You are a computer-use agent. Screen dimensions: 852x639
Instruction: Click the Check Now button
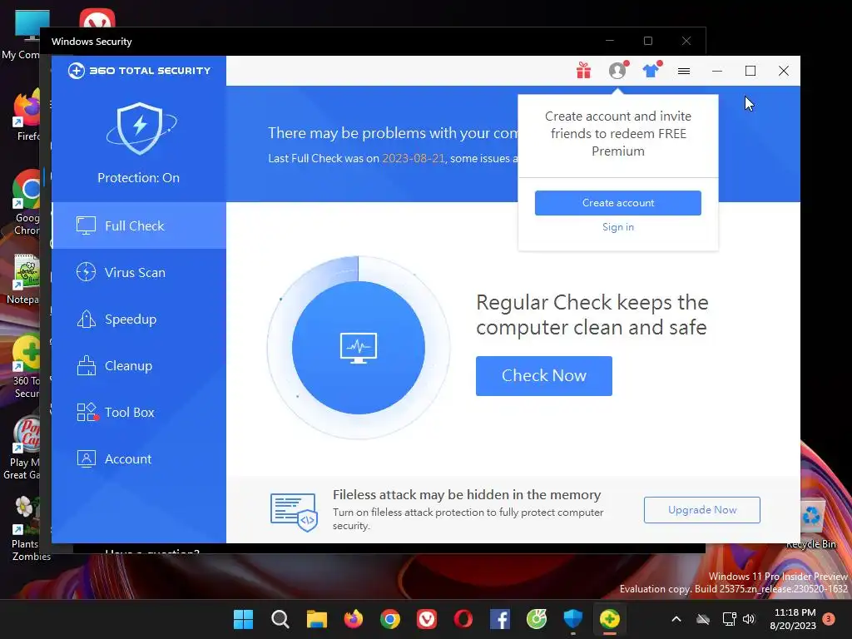pos(544,376)
